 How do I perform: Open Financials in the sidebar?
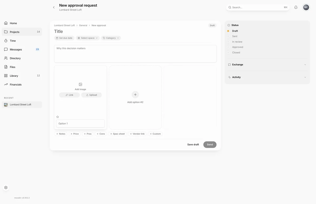pos(22,84)
